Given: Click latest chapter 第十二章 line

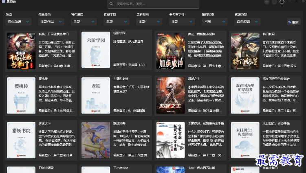Looking at the screenshot, I should tap(206, 155).
